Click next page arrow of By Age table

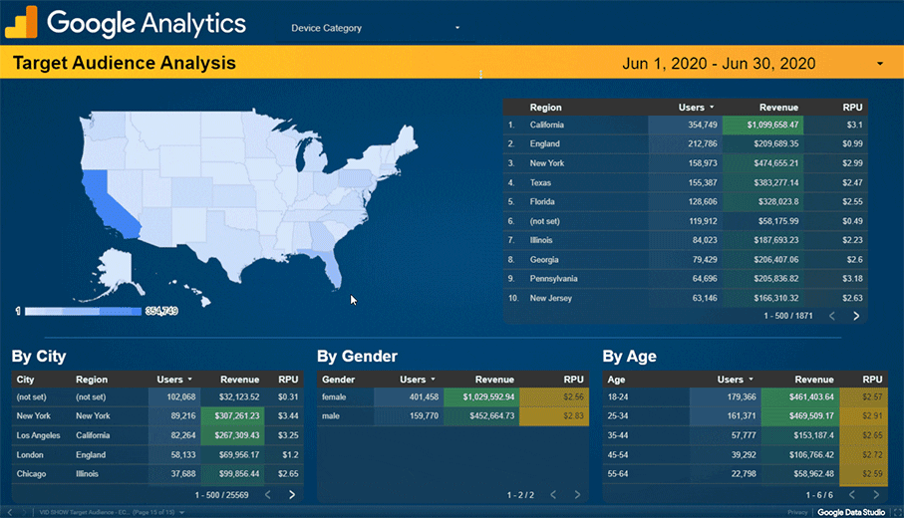coord(876,495)
